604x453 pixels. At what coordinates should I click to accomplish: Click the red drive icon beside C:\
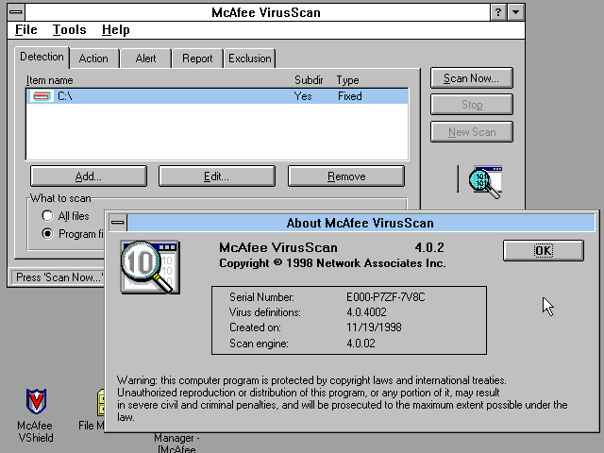42,96
